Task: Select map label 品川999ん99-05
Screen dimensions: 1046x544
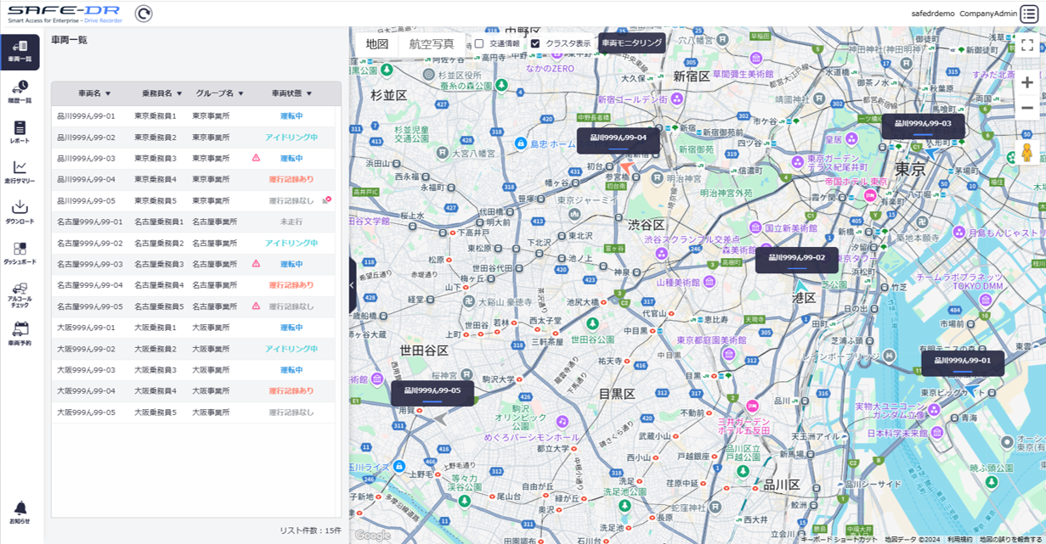Action: (433, 393)
